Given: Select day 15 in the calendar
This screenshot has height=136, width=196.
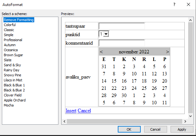Looking at the screenshot, I should click(114, 81).
